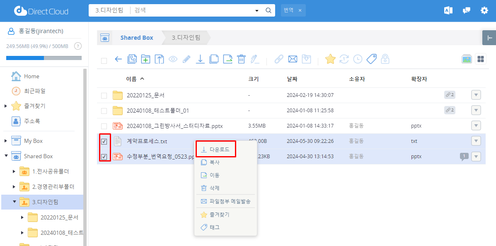The height and width of the screenshot is (246, 496).
Task: Click the envelope mail toolbar icon
Action: (x=293, y=59)
